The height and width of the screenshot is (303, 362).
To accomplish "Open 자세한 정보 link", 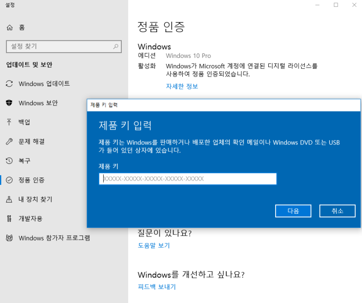I will click(x=182, y=87).
